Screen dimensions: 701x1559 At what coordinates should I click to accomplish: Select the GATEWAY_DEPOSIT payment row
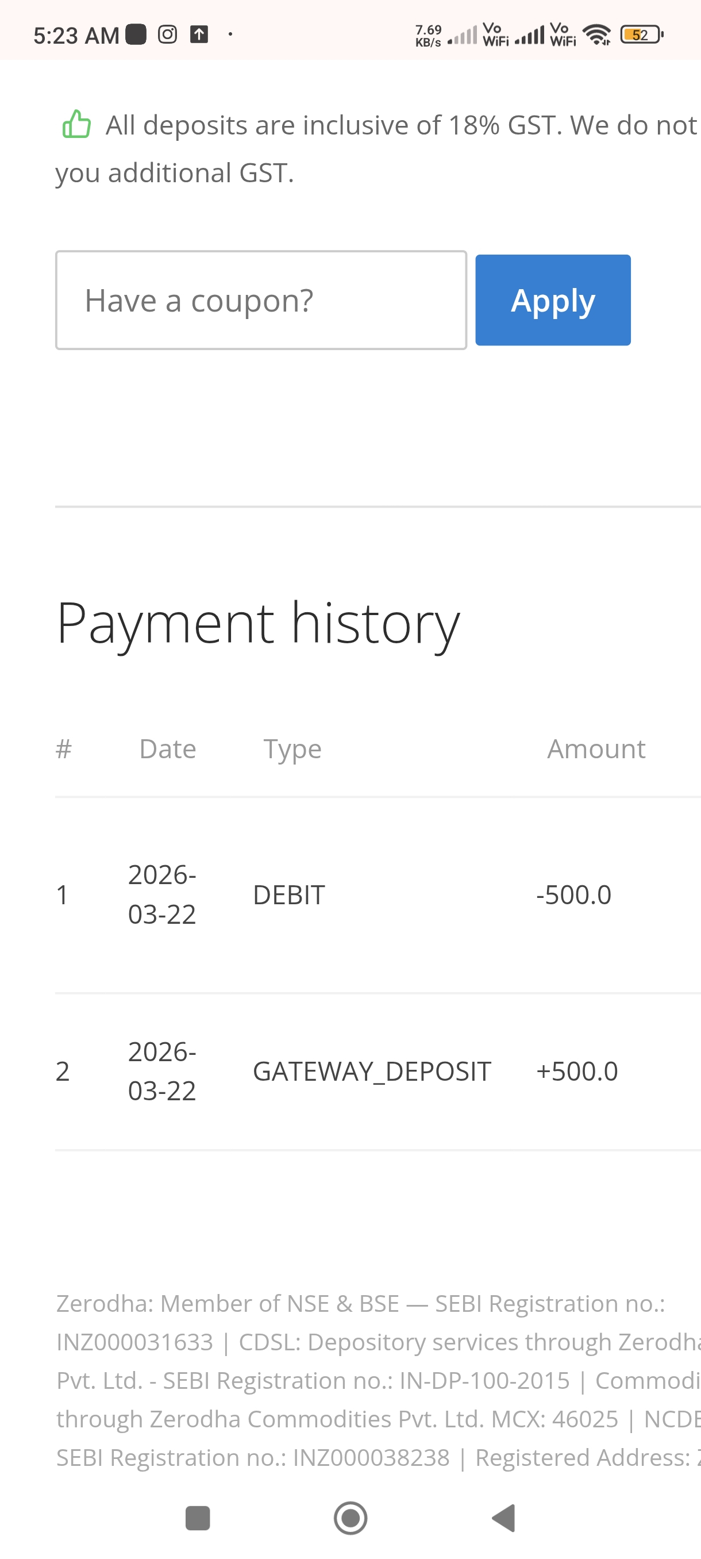tap(371, 1072)
